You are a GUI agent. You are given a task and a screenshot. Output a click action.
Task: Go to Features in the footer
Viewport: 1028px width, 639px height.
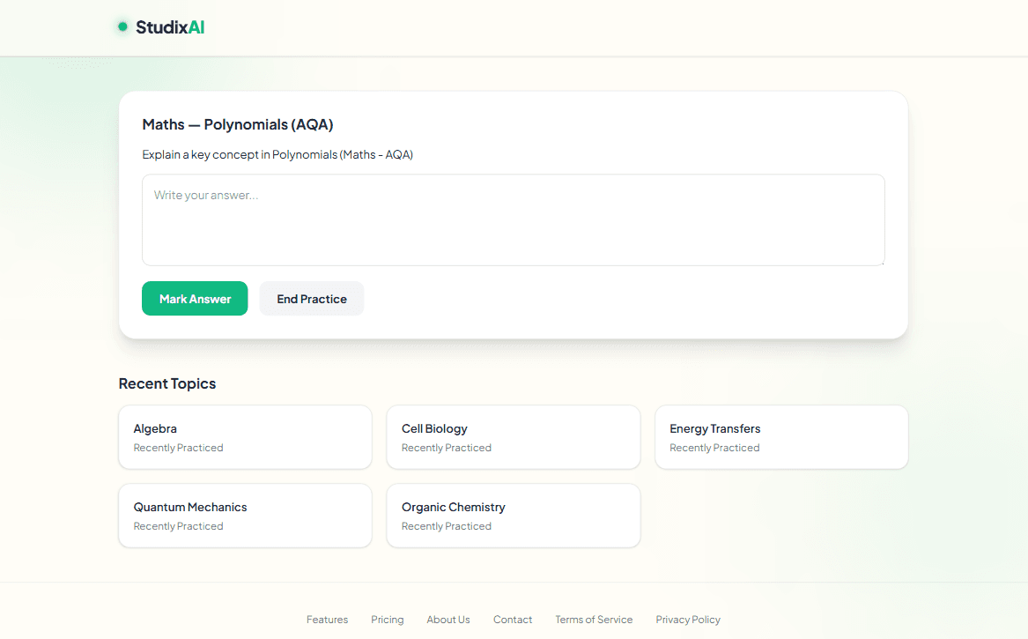[x=327, y=620]
